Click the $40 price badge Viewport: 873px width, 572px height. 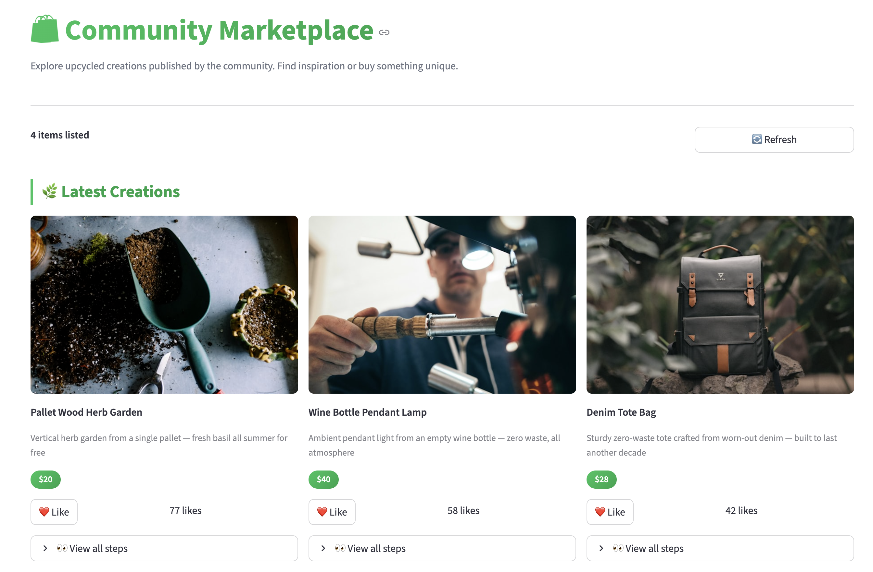point(323,479)
